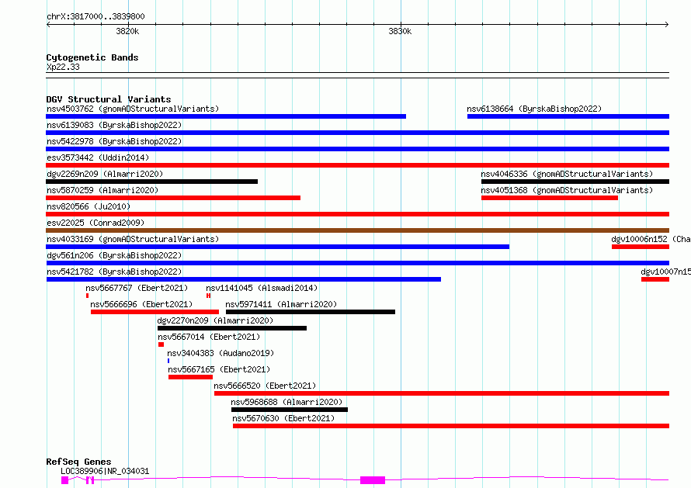
Task: Click the chrX:3817000..3839800 coordinates text
Action: (95, 16)
